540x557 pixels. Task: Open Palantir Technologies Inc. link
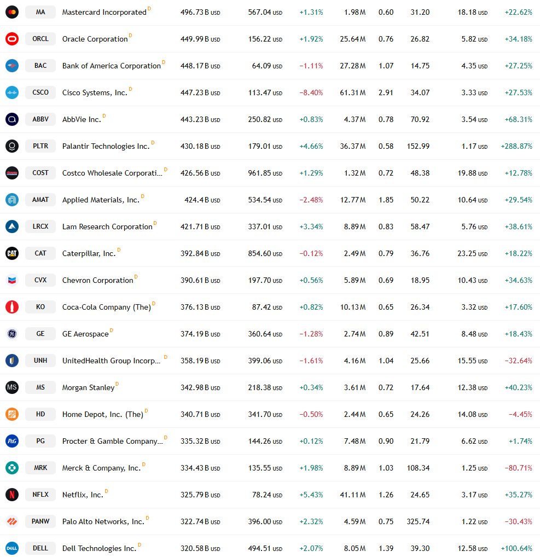point(106,146)
